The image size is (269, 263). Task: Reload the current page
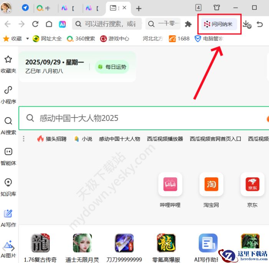point(35,24)
